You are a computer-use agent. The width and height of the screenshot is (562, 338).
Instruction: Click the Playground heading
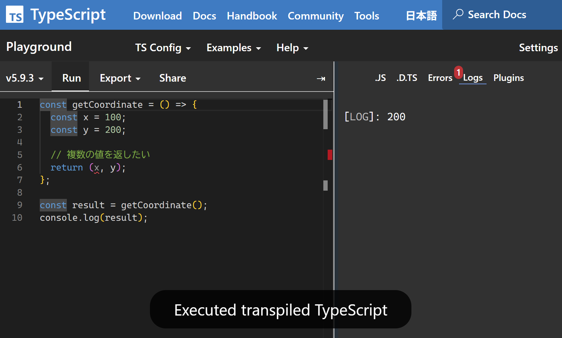pyautogui.click(x=39, y=47)
